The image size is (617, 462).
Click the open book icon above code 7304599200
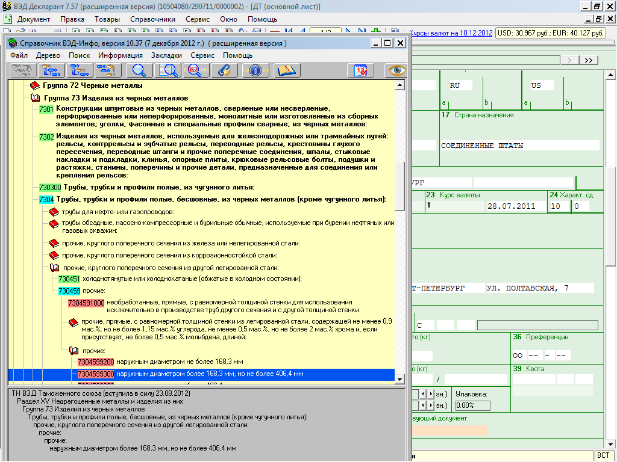[74, 351]
